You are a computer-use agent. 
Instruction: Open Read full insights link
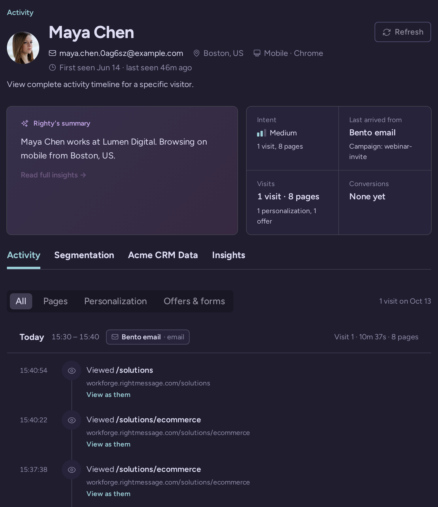[x=54, y=175]
